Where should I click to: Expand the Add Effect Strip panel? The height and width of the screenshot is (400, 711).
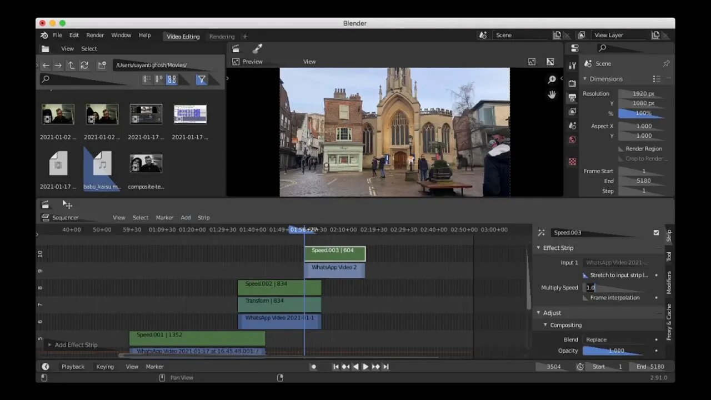[49, 345]
